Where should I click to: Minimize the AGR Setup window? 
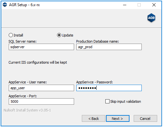(125, 5)
